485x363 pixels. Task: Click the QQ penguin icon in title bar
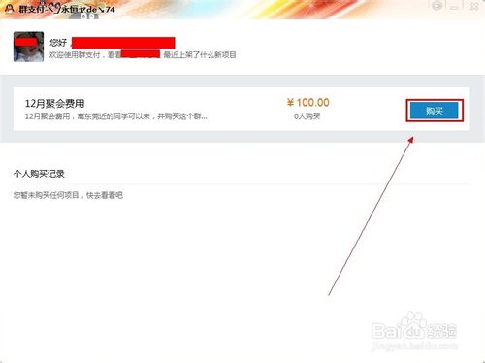(9, 8)
